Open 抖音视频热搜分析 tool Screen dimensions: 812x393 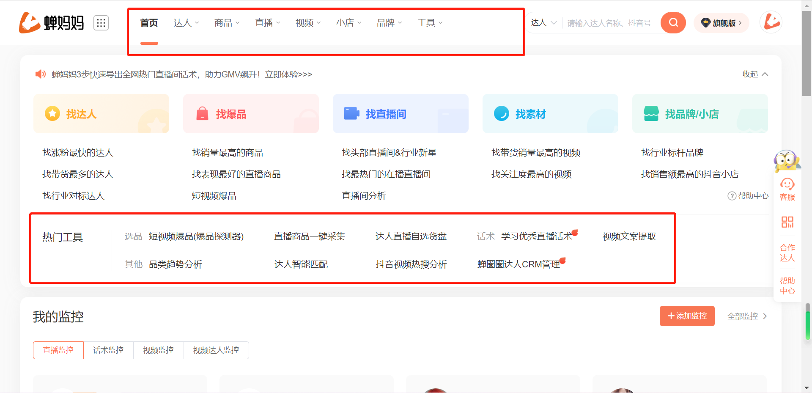tap(411, 264)
